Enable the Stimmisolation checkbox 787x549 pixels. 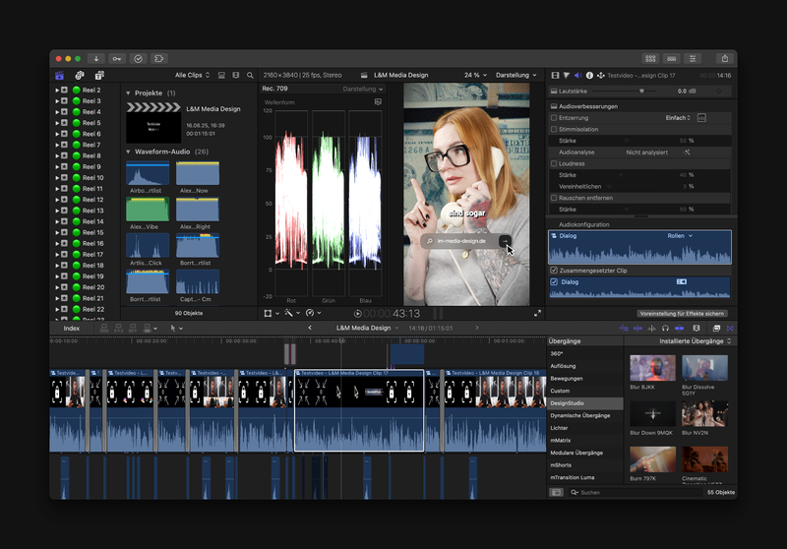click(x=554, y=129)
